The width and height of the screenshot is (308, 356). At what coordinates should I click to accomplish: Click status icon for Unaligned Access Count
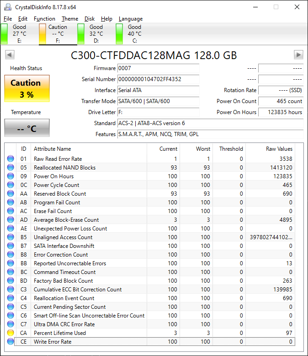click(11, 237)
